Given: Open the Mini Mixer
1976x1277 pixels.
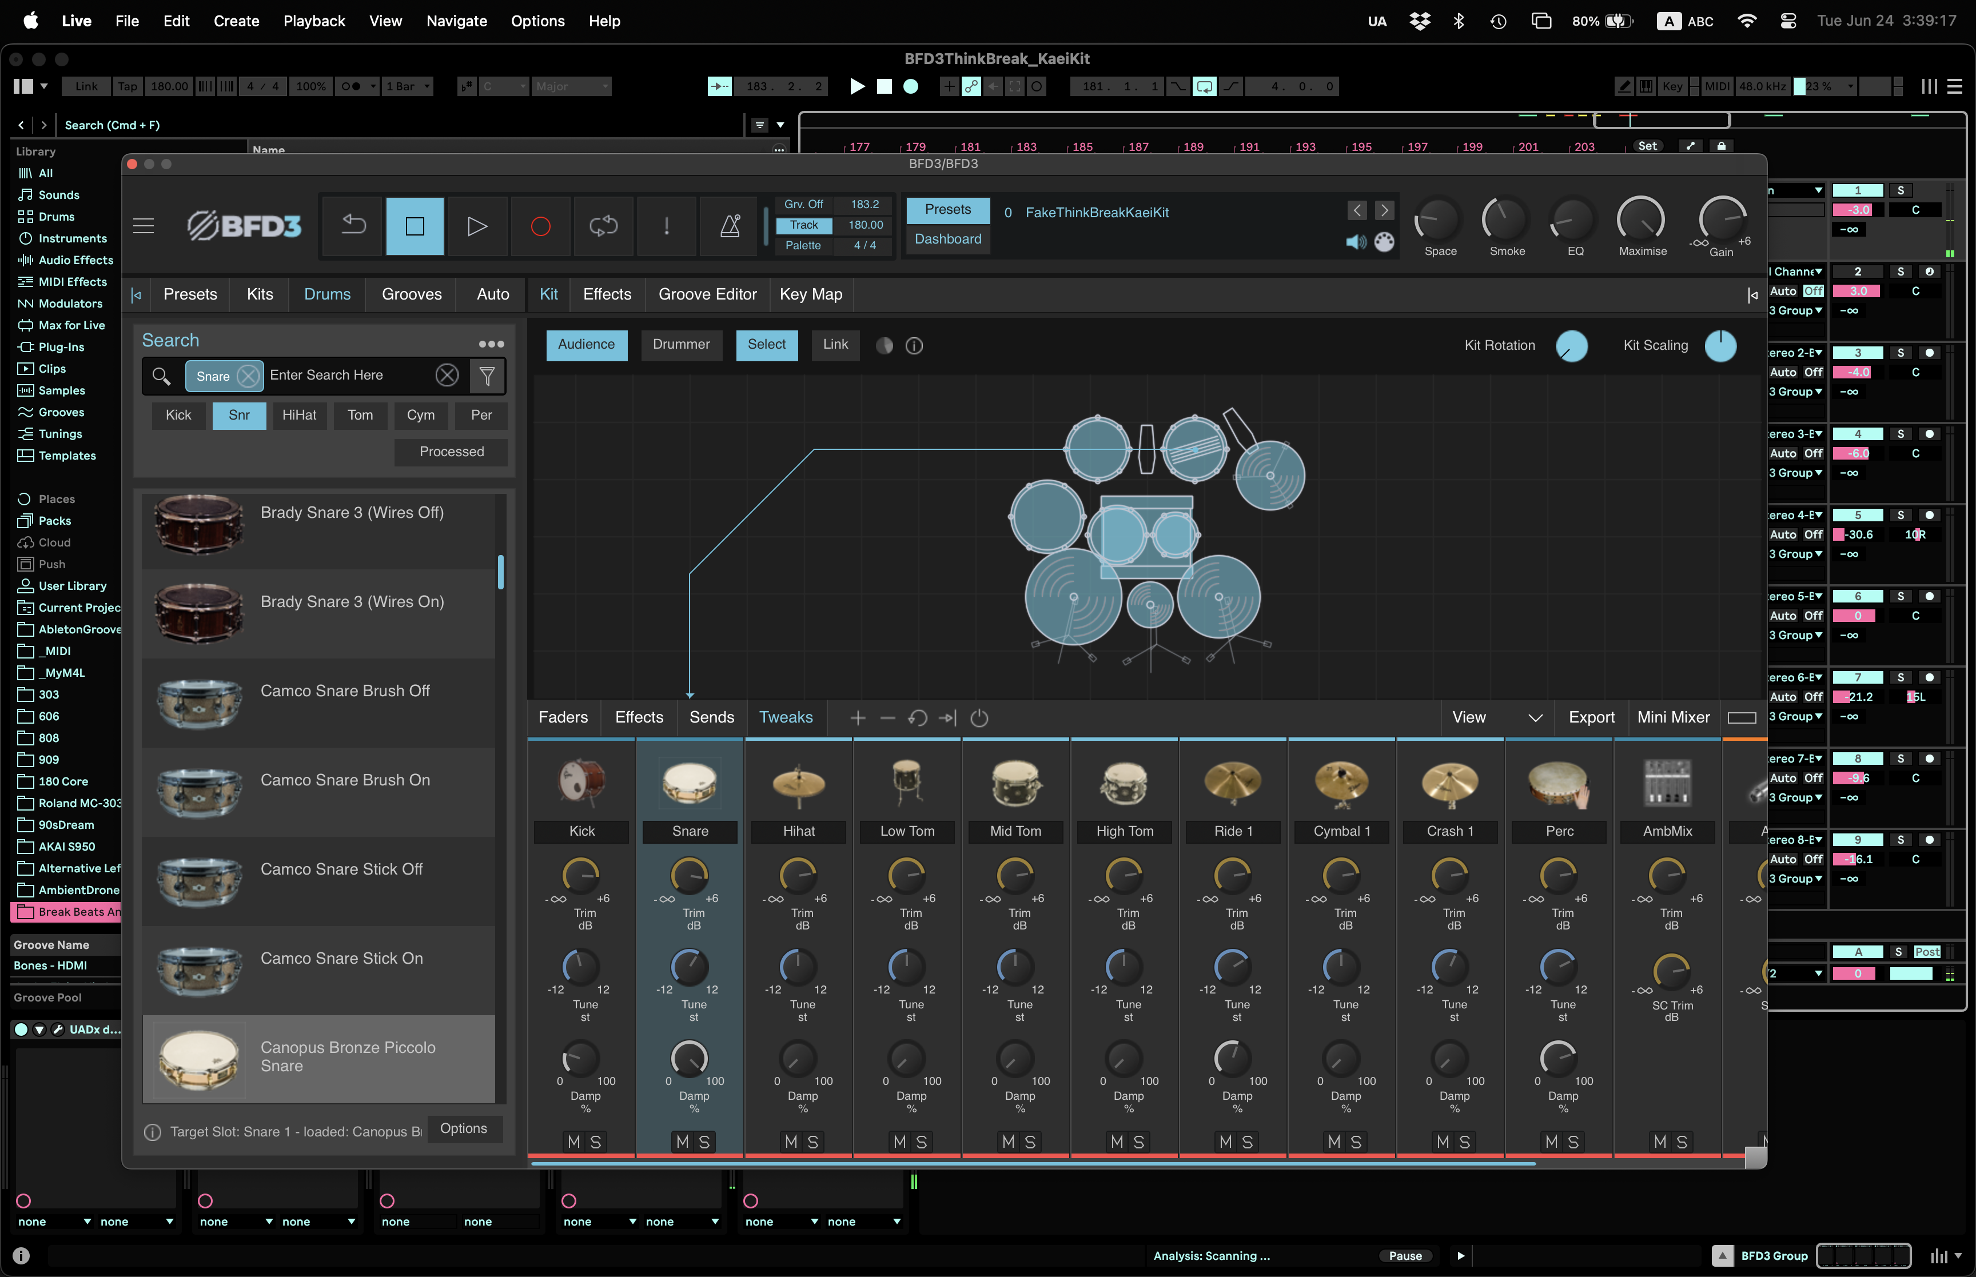Looking at the screenshot, I should click(1674, 718).
